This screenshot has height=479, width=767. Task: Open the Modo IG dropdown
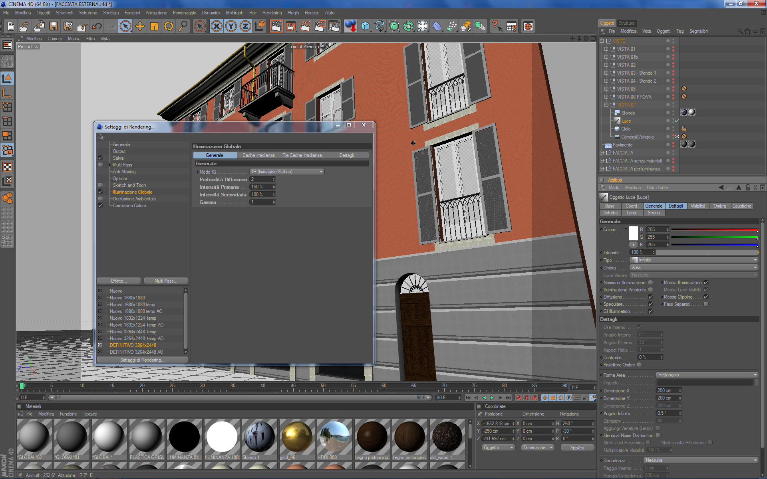(287, 172)
